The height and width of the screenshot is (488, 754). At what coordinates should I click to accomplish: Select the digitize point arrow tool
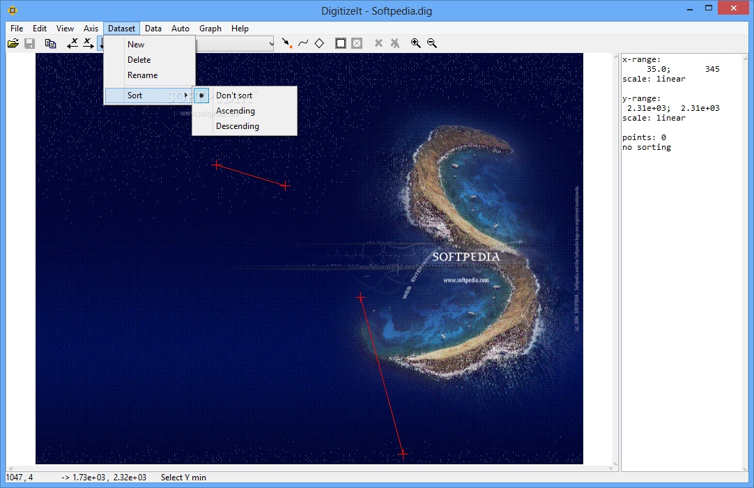point(287,43)
